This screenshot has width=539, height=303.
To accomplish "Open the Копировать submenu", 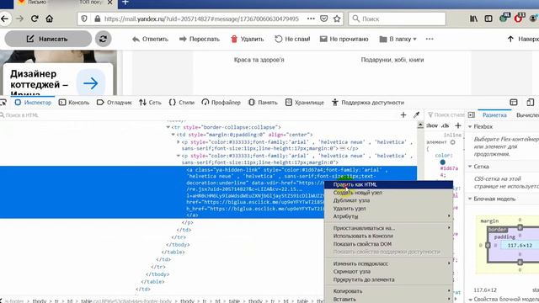I will tap(388, 291).
